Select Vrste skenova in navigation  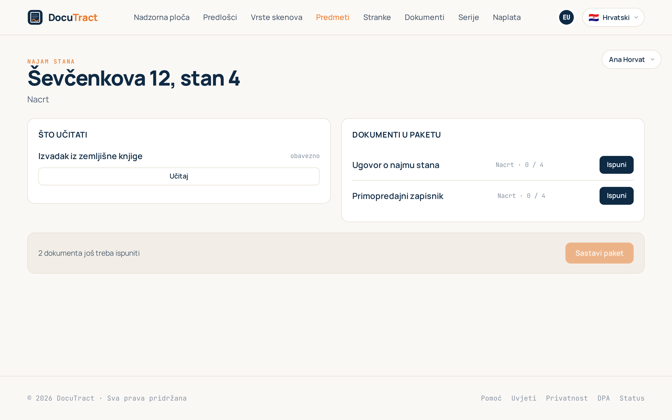(276, 17)
